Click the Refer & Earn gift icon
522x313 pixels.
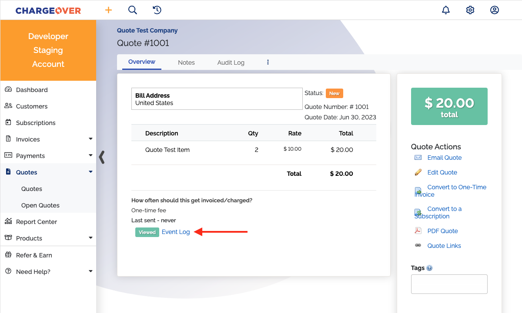coord(8,255)
